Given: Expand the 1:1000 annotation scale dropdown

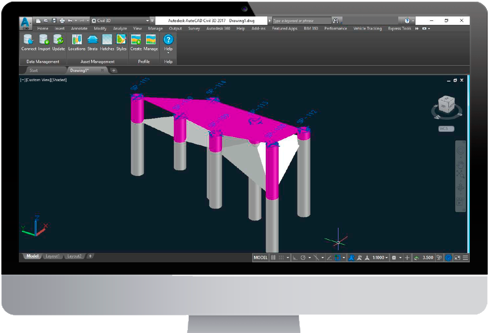Looking at the screenshot, I should pos(380,258).
